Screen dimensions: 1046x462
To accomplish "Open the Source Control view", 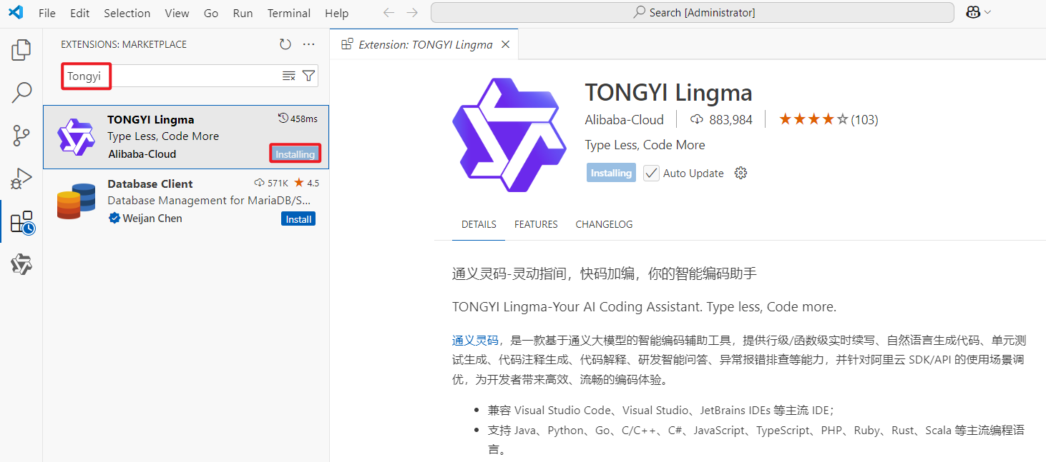I will pyautogui.click(x=21, y=135).
